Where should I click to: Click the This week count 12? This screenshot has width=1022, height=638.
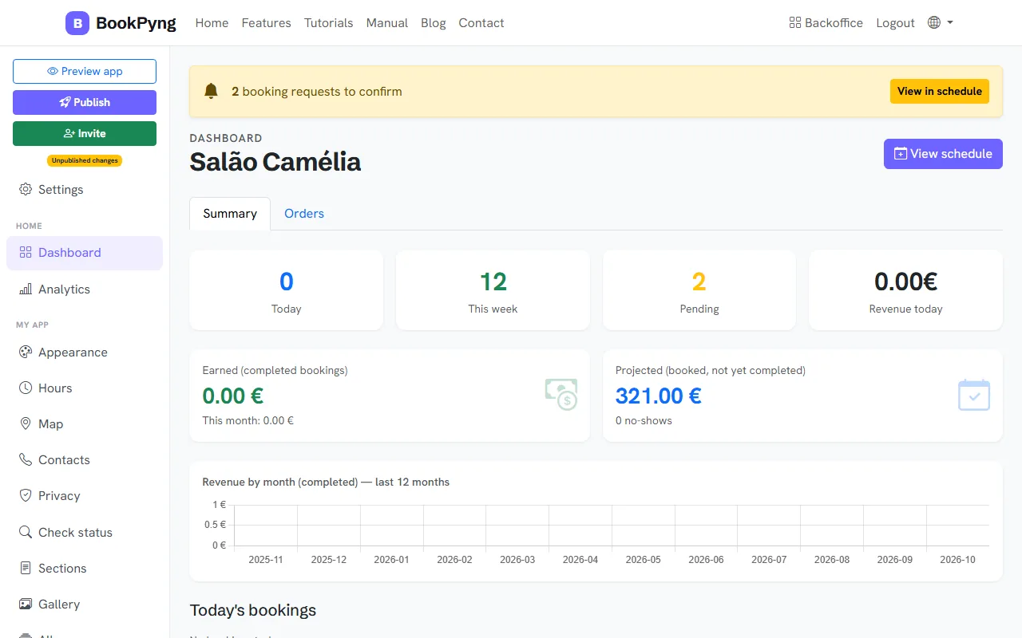point(493,282)
